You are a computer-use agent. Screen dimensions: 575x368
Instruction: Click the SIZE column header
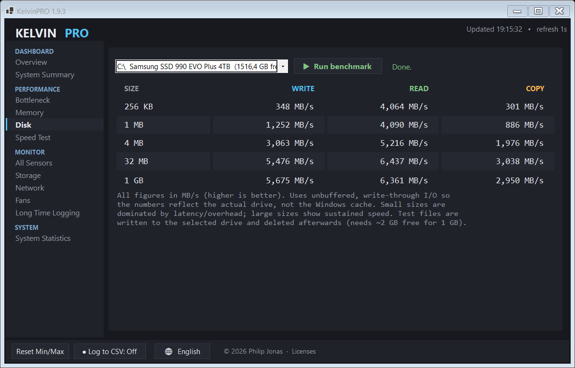[132, 89]
